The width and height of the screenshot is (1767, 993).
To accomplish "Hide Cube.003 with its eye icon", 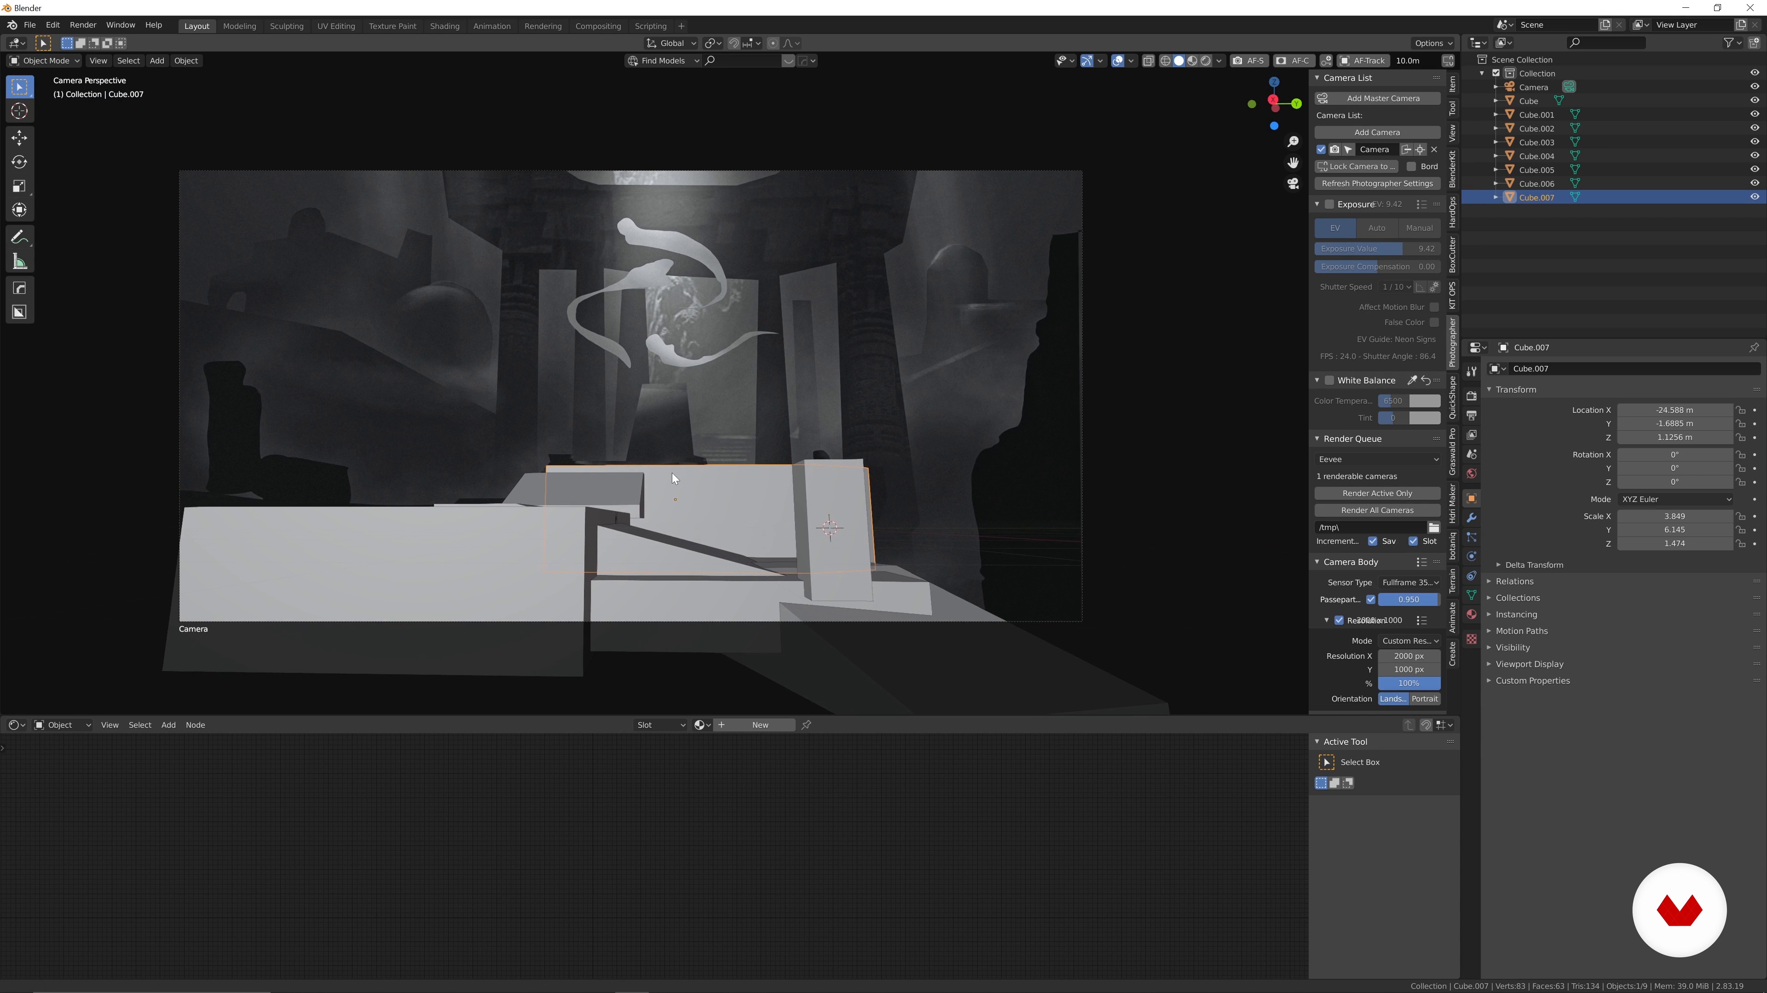I will pyautogui.click(x=1755, y=142).
